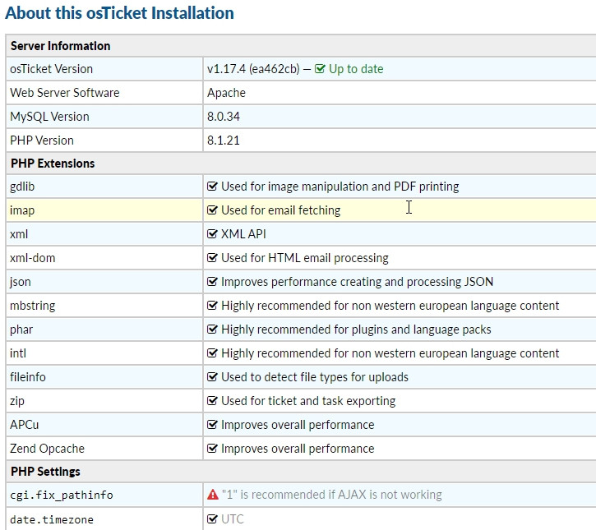The image size is (596, 530).
Task: Click the osTicket Version label
Action: [51, 69]
